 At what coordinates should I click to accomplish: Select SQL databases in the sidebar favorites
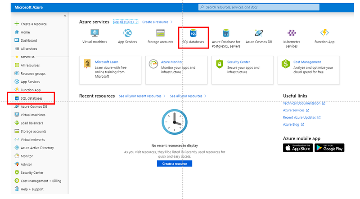point(31,98)
